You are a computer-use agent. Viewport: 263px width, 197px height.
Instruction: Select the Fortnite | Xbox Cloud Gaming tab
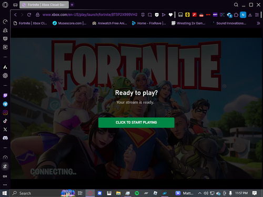pos(44,5)
